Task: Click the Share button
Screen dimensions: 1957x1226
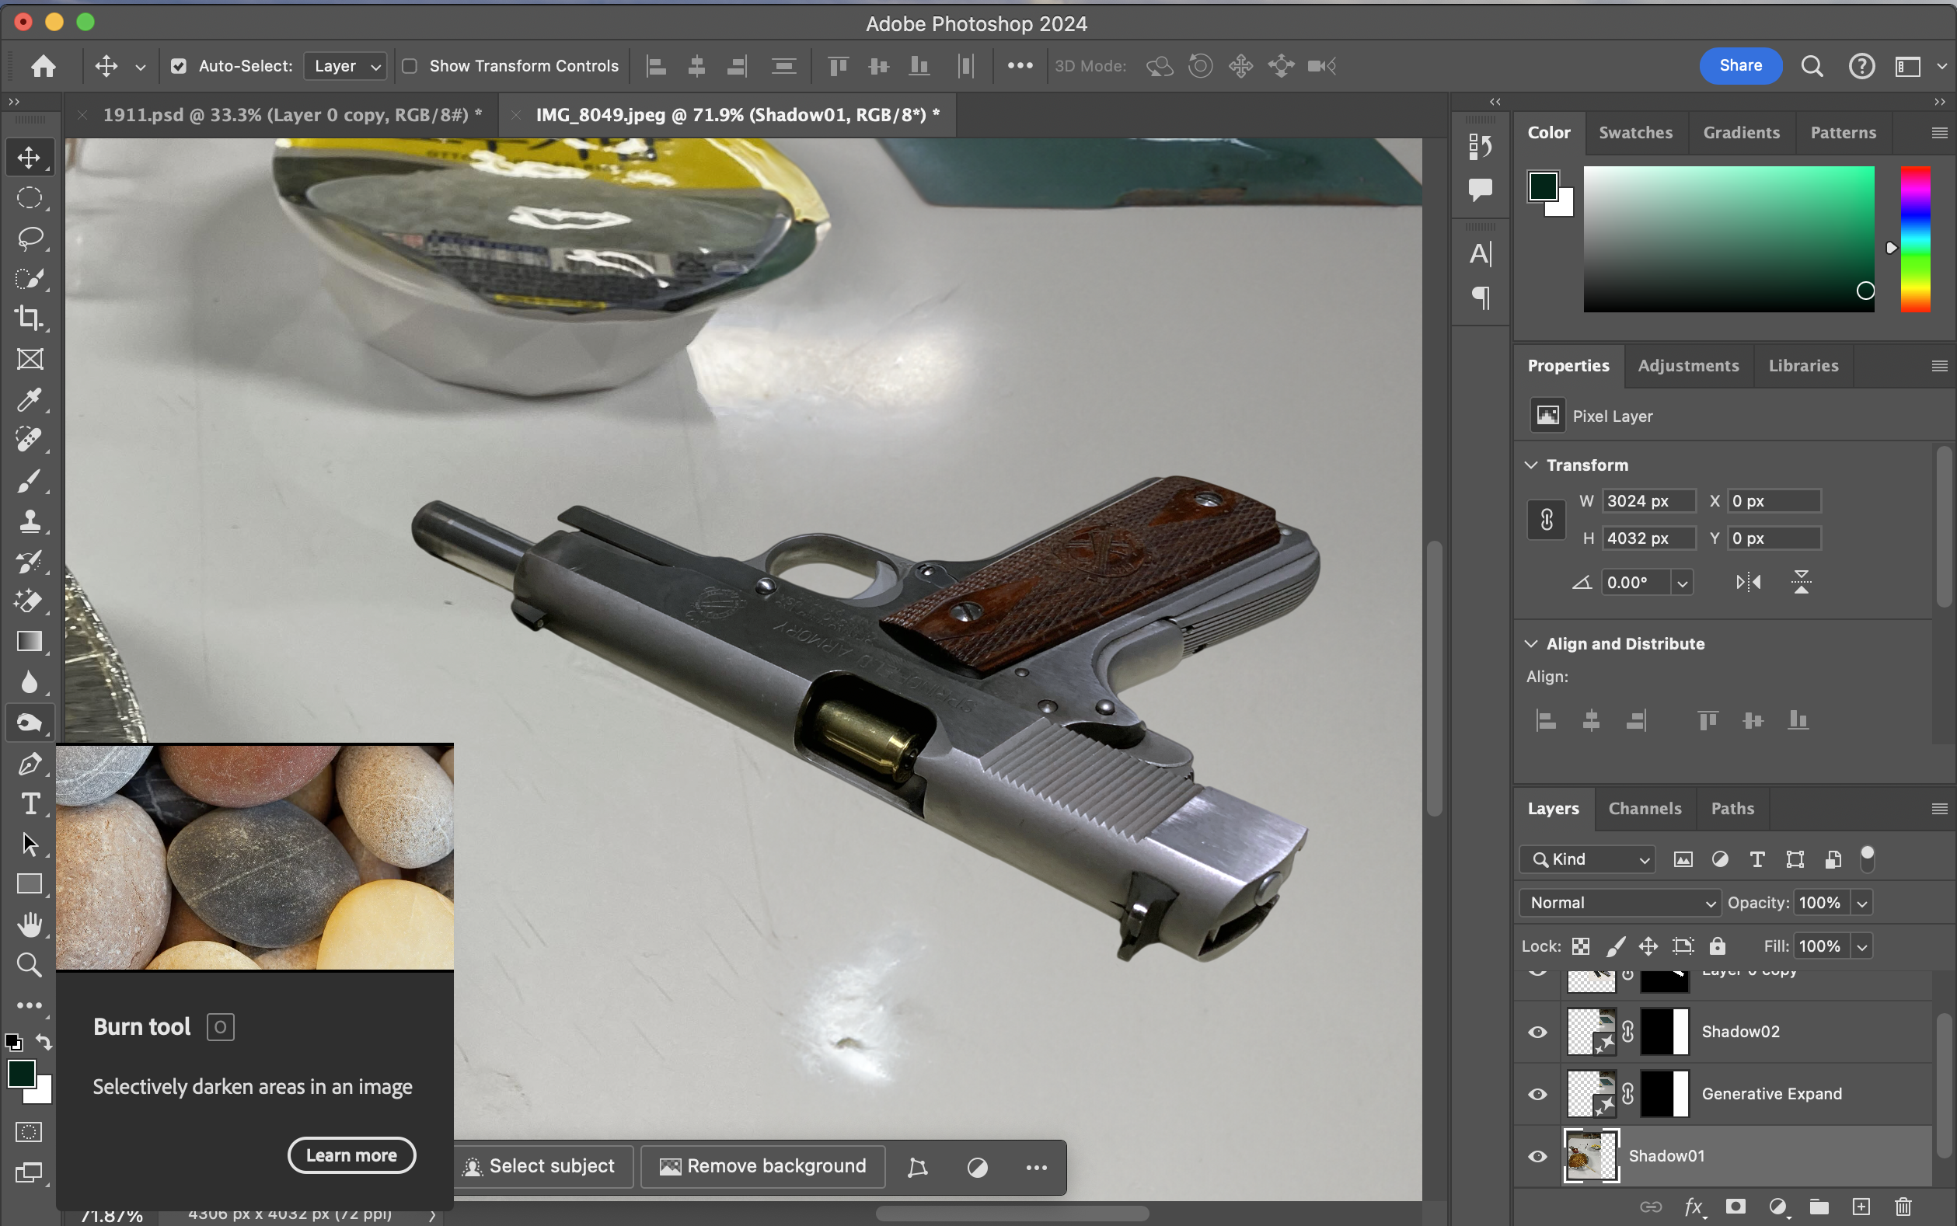Action: pyautogui.click(x=1739, y=66)
